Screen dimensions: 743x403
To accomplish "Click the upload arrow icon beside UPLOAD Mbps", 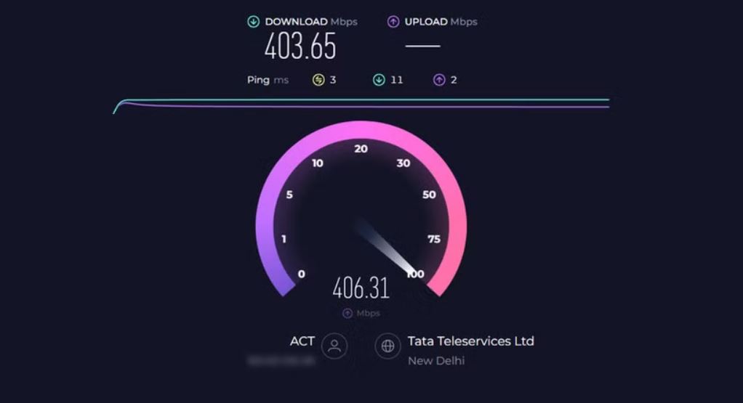I will 393,22.
